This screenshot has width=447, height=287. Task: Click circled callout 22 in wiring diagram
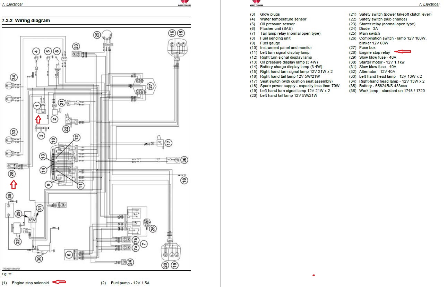66,128
